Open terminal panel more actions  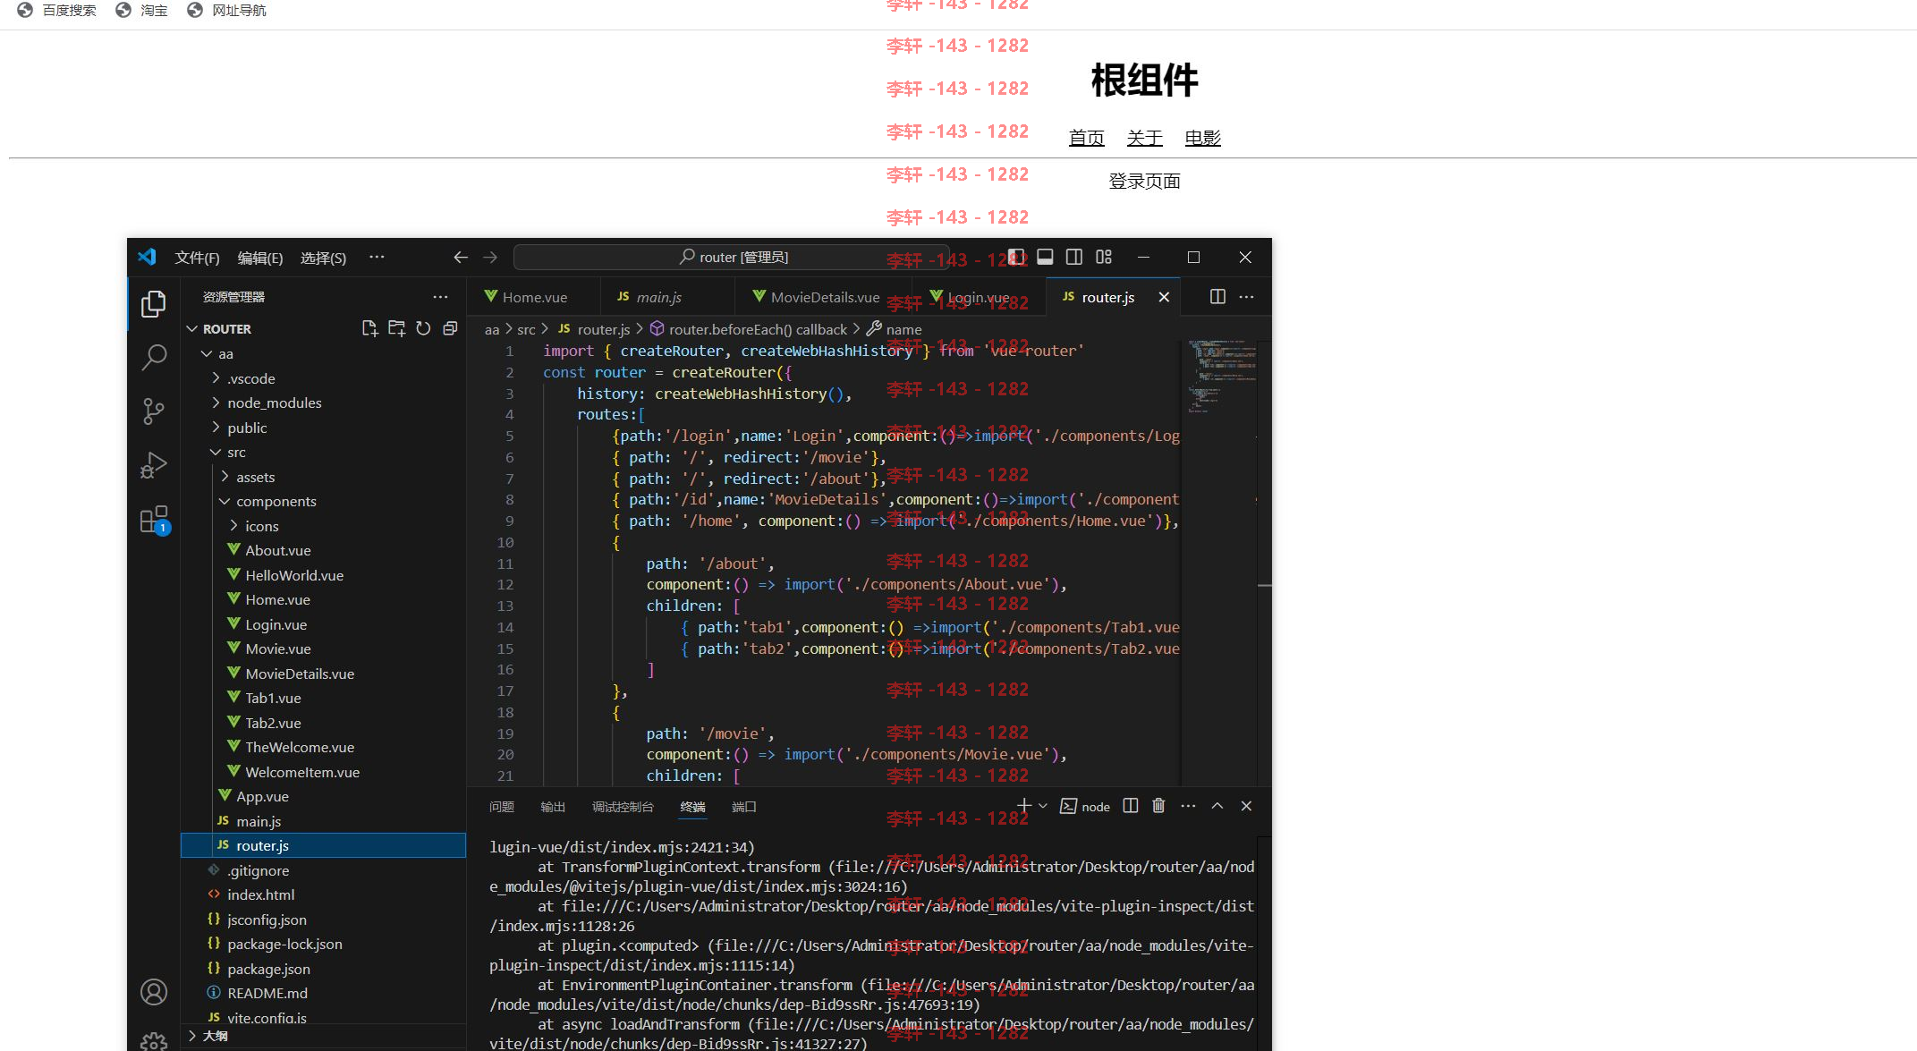tap(1188, 806)
